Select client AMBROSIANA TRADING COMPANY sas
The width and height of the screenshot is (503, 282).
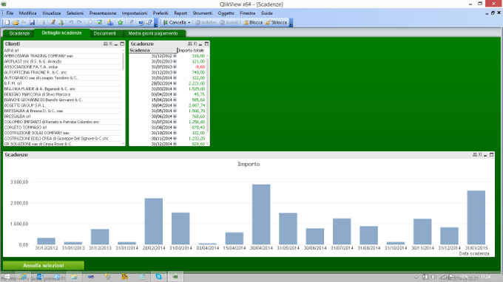tap(62, 55)
